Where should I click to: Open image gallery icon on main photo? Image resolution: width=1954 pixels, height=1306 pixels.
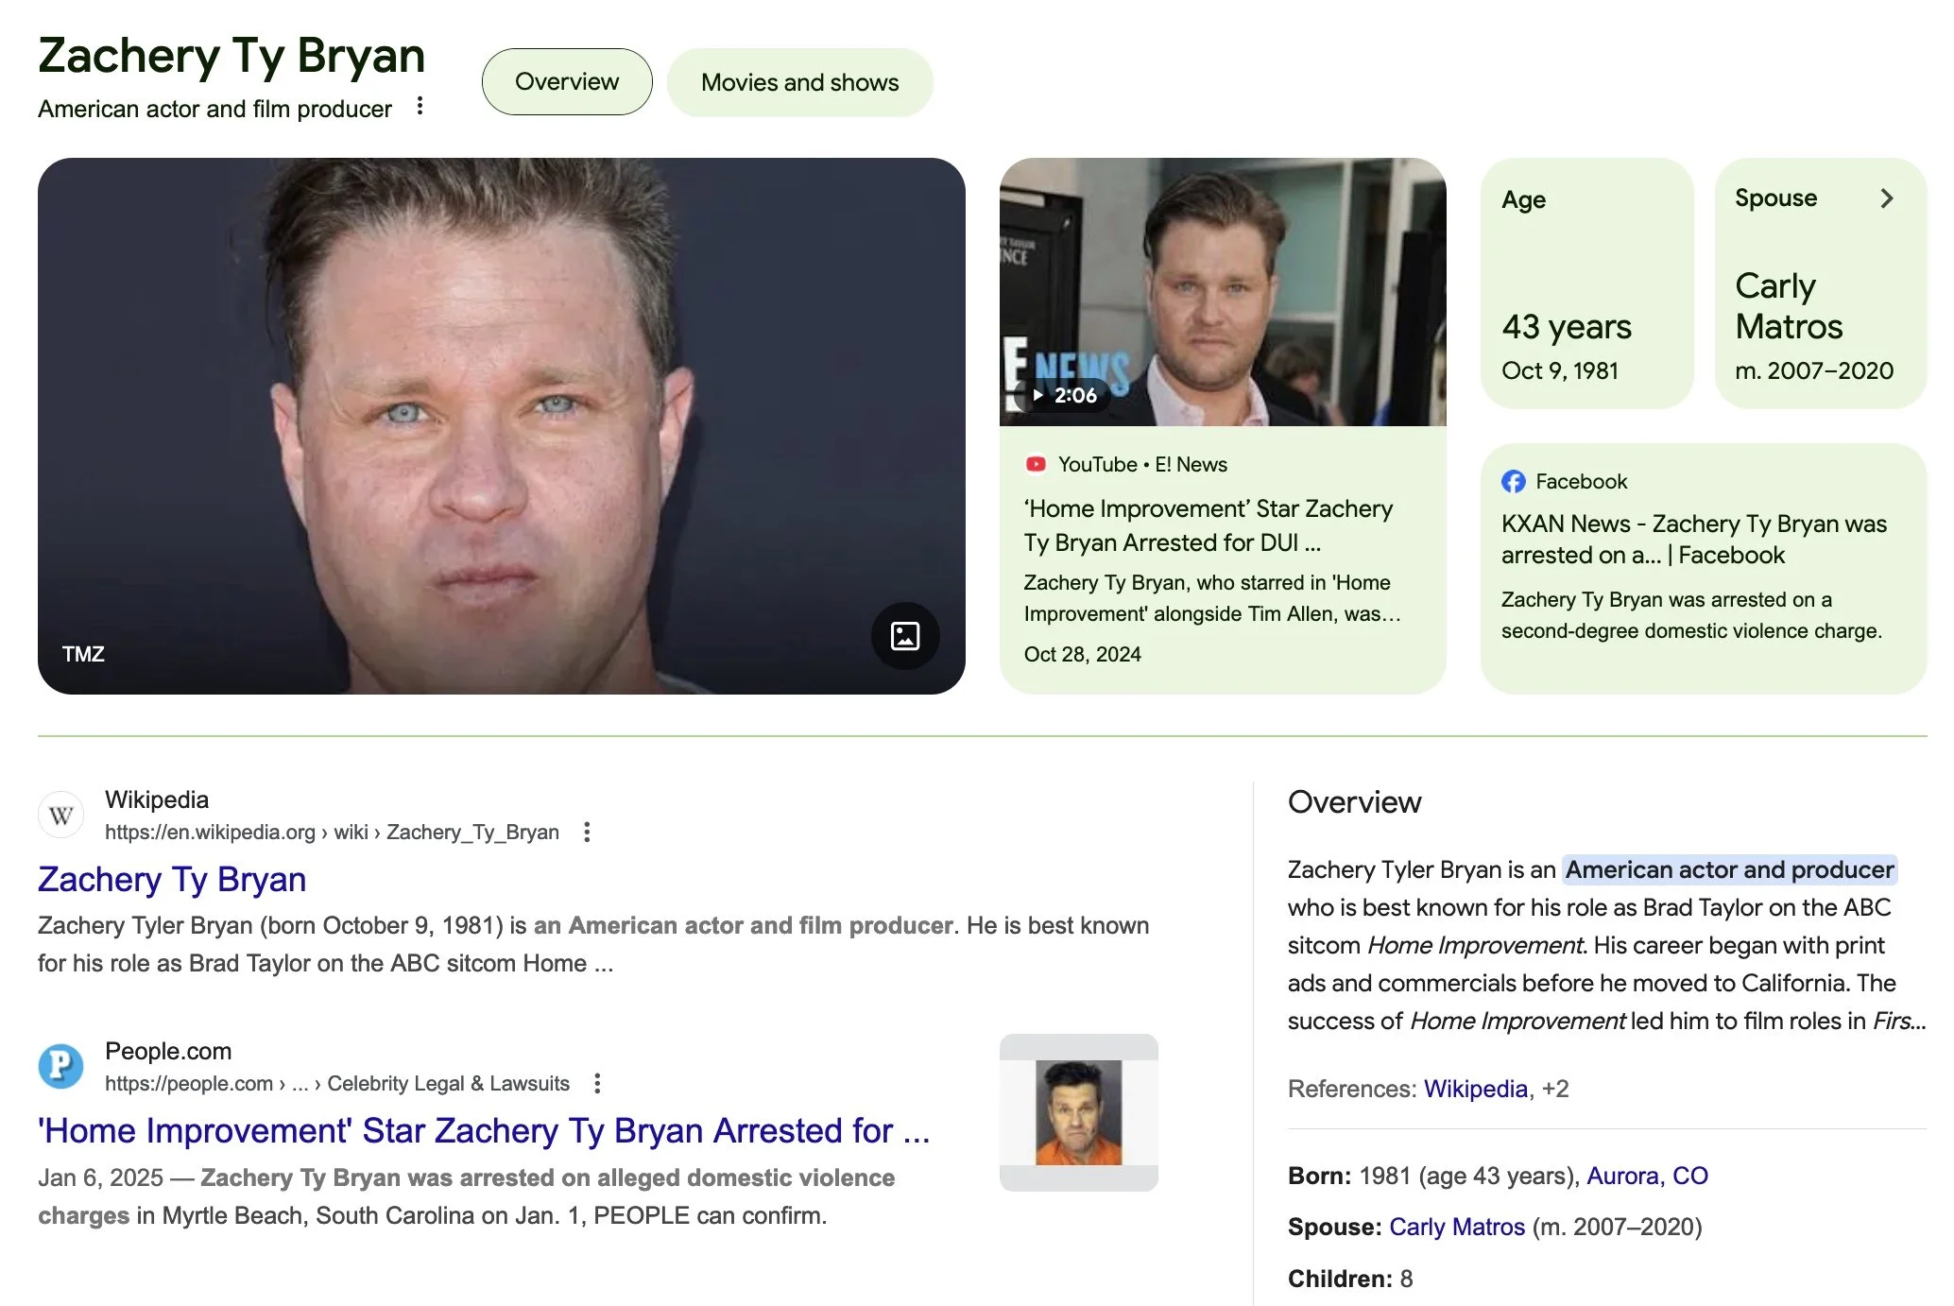point(904,636)
